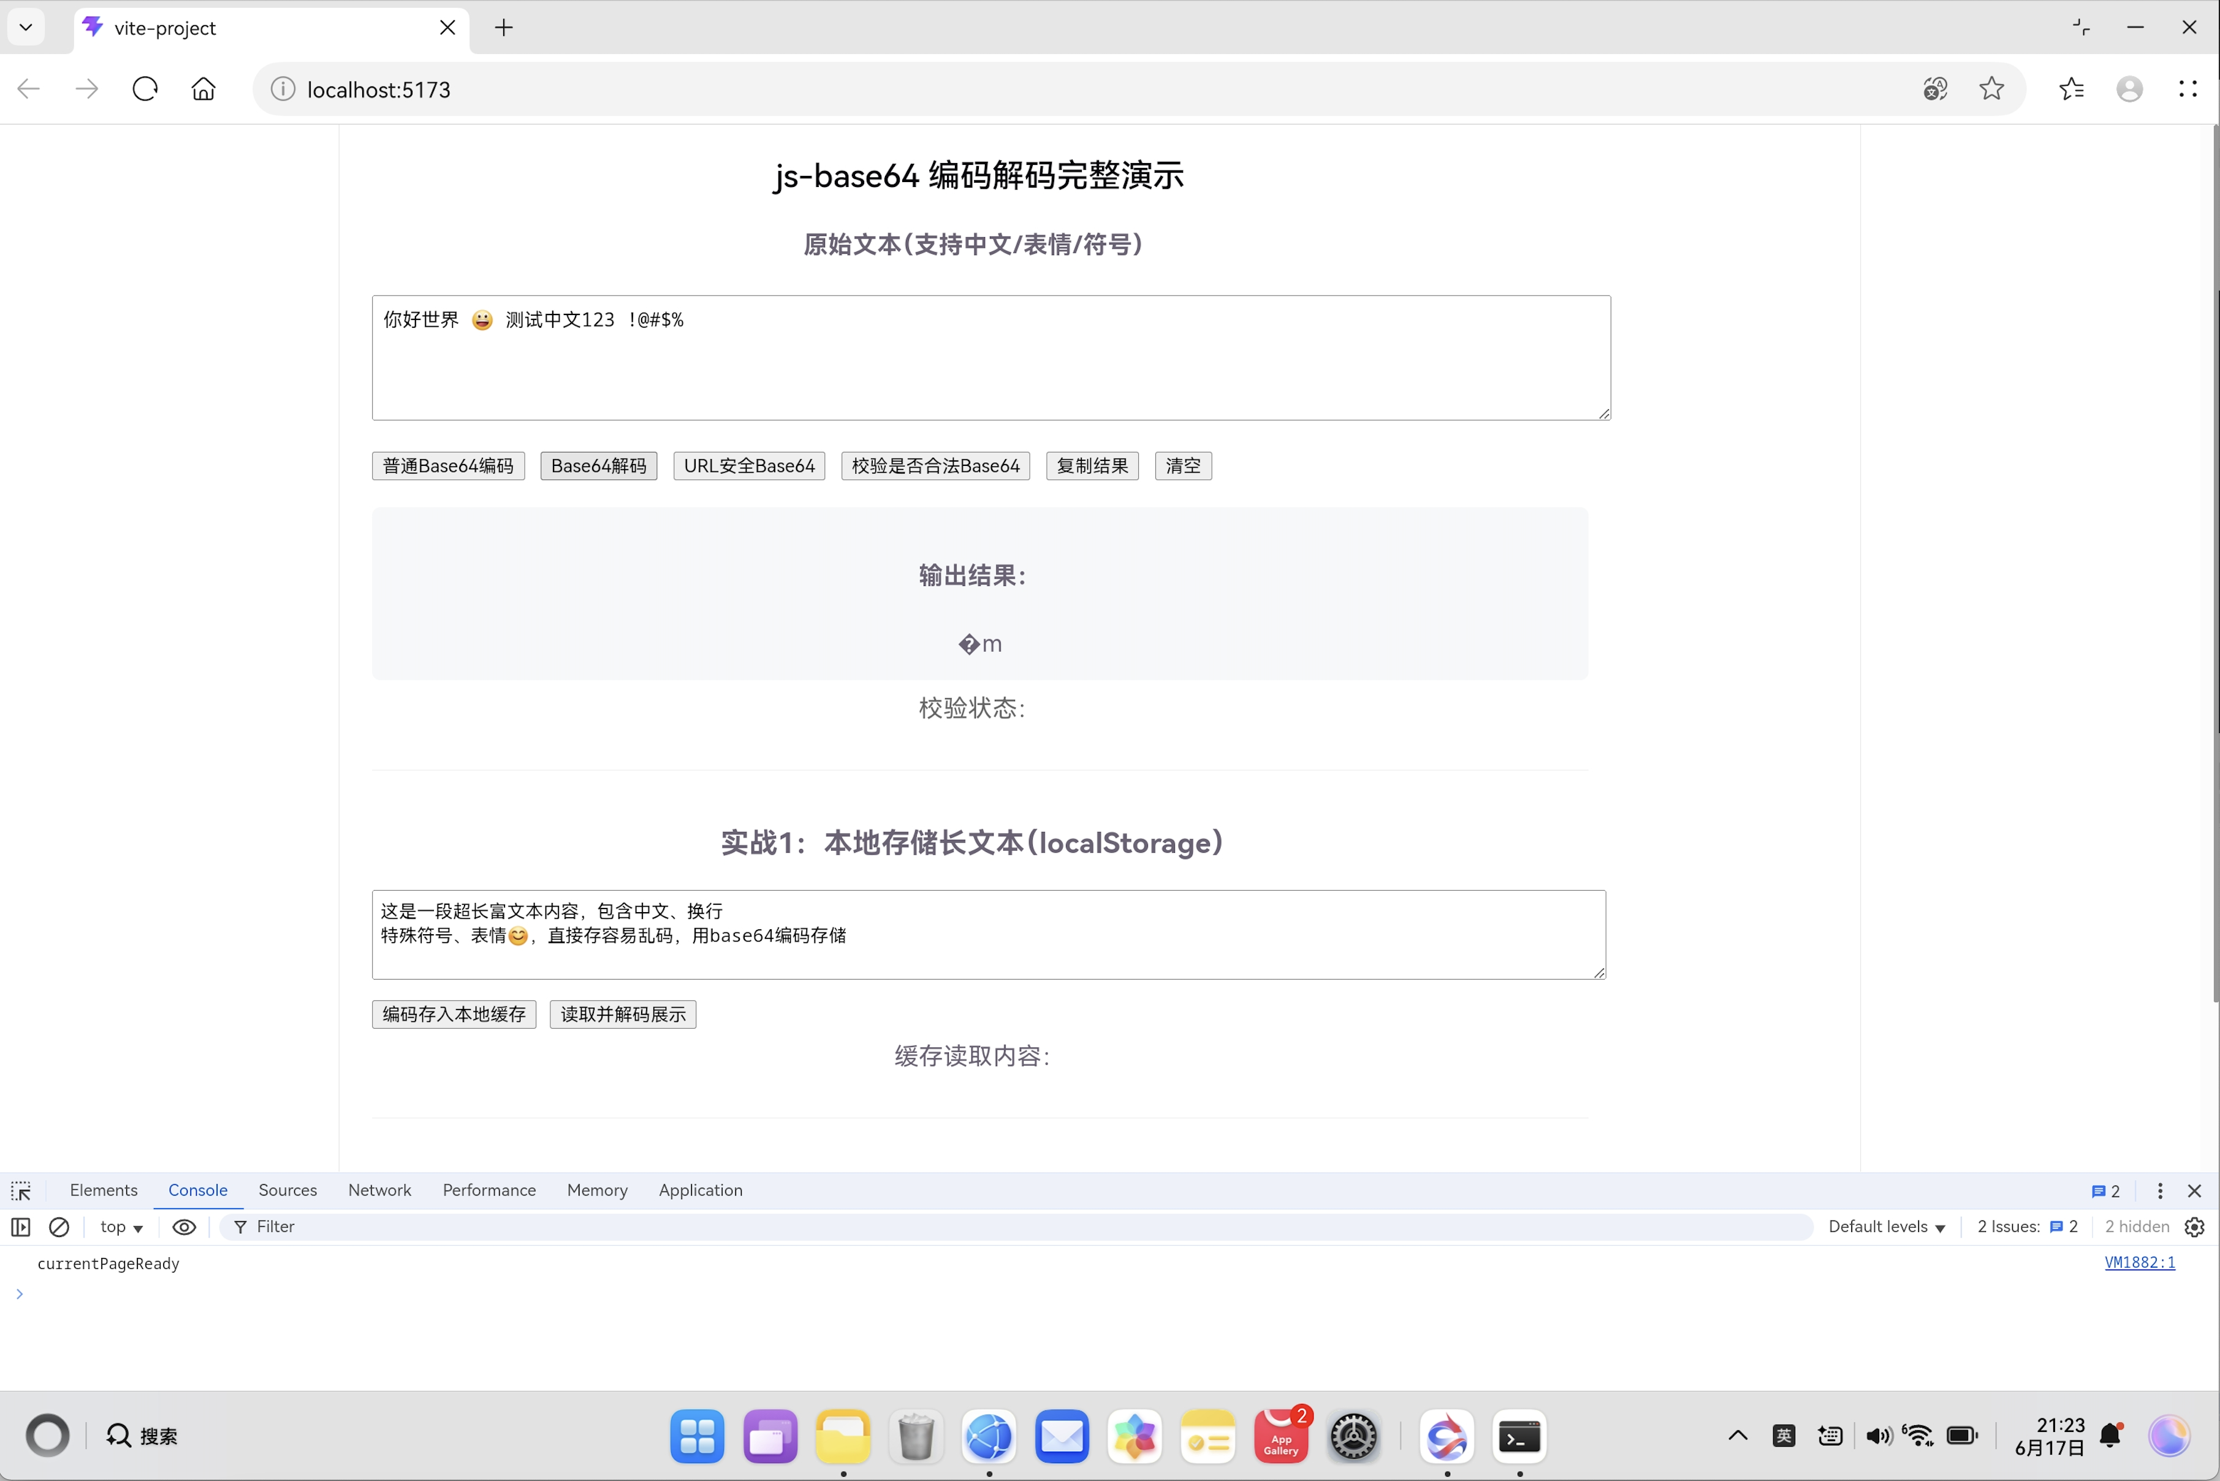The width and height of the screenshot is (2220, 1481).
Task: Create a live expression with eye icon
Action: click(x=184, y=1227)
